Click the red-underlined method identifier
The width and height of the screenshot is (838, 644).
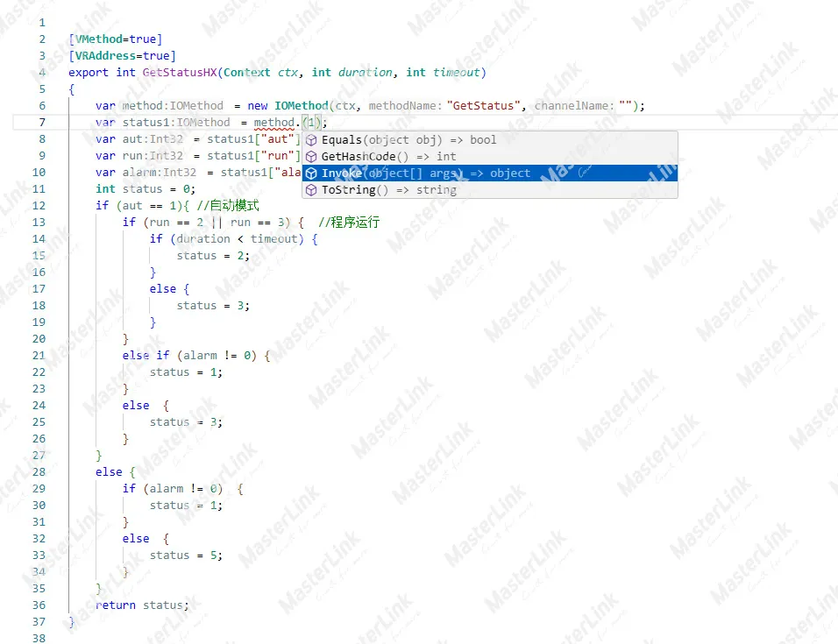274,123
